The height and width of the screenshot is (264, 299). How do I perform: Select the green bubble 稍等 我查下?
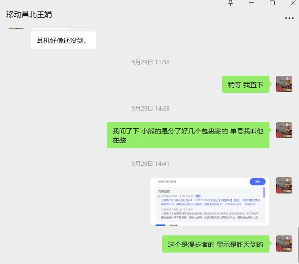point(246,84)
